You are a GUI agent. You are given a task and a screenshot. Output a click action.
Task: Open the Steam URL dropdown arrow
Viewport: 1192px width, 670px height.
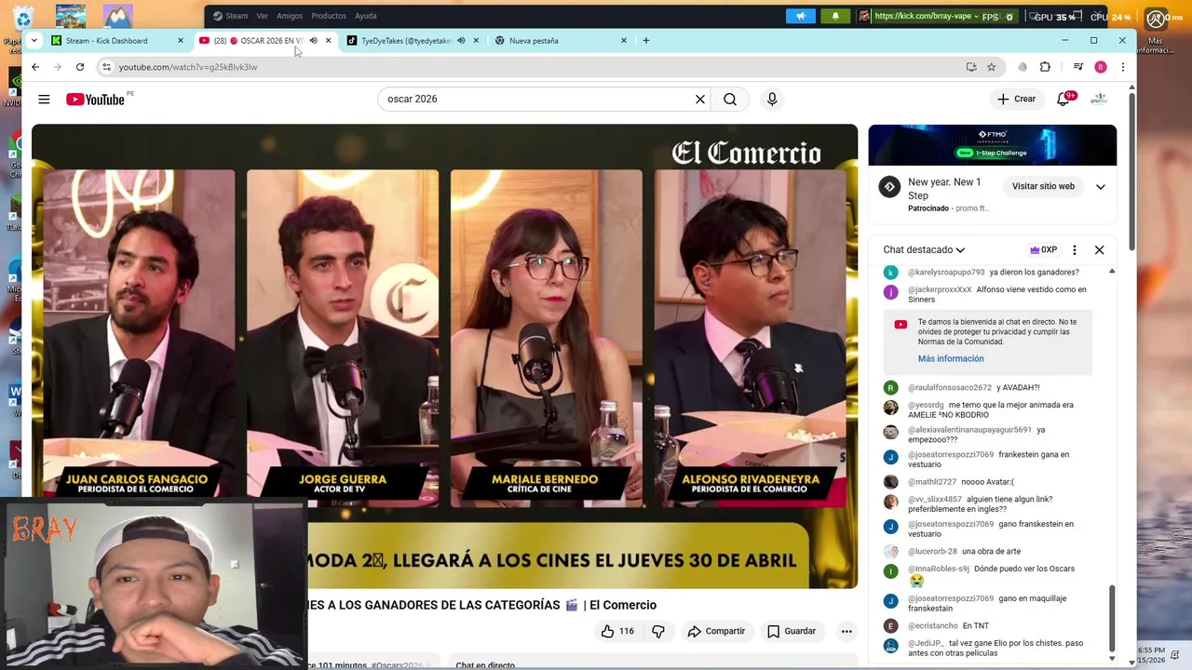pyautogui.click(x=976, y=16)
